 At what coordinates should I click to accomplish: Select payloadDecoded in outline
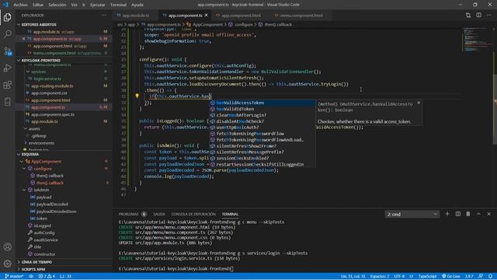point(52,204)
